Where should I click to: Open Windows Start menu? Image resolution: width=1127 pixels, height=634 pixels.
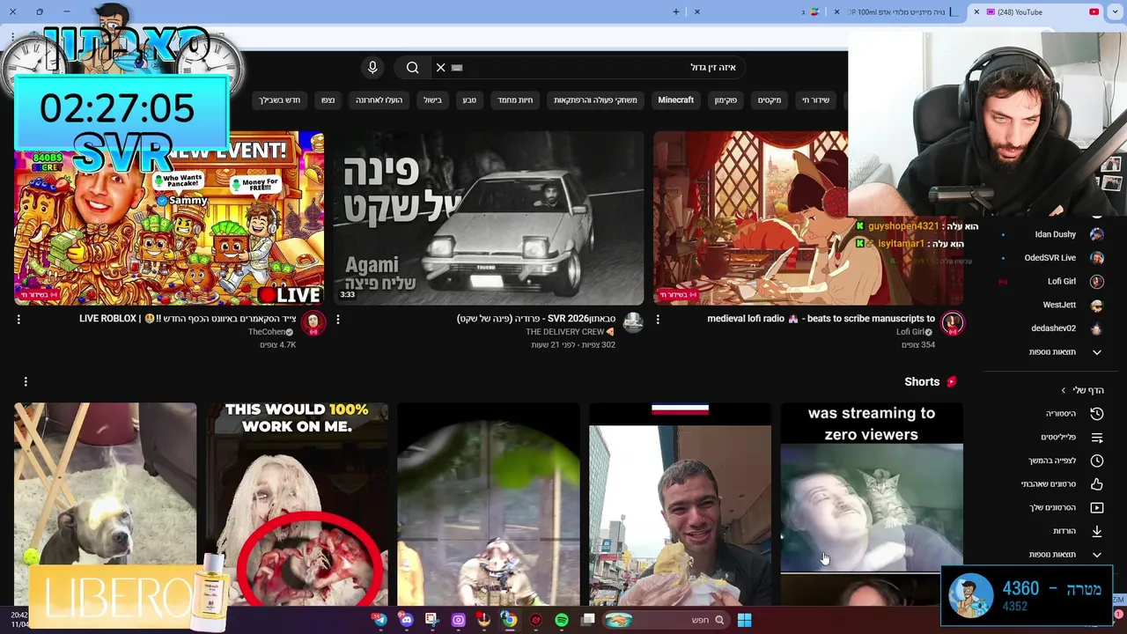point(744,620)
